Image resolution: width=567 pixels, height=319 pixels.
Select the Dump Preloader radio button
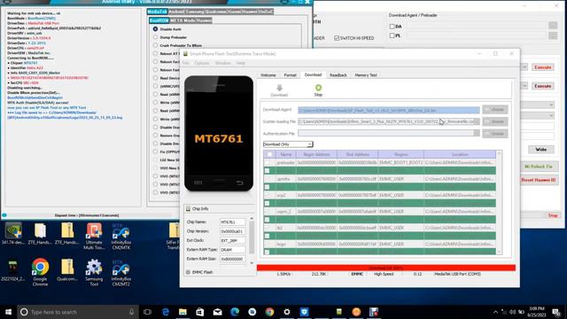(156, 37)
